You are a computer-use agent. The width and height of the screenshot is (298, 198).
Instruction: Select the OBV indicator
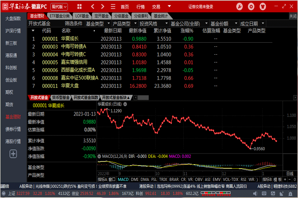tap(199, 179)
